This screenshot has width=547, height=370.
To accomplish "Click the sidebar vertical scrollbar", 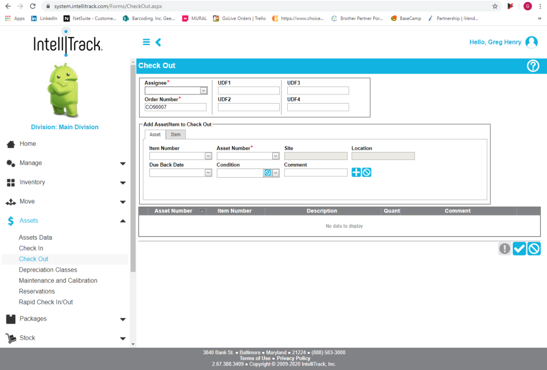I will click(133, 168).
